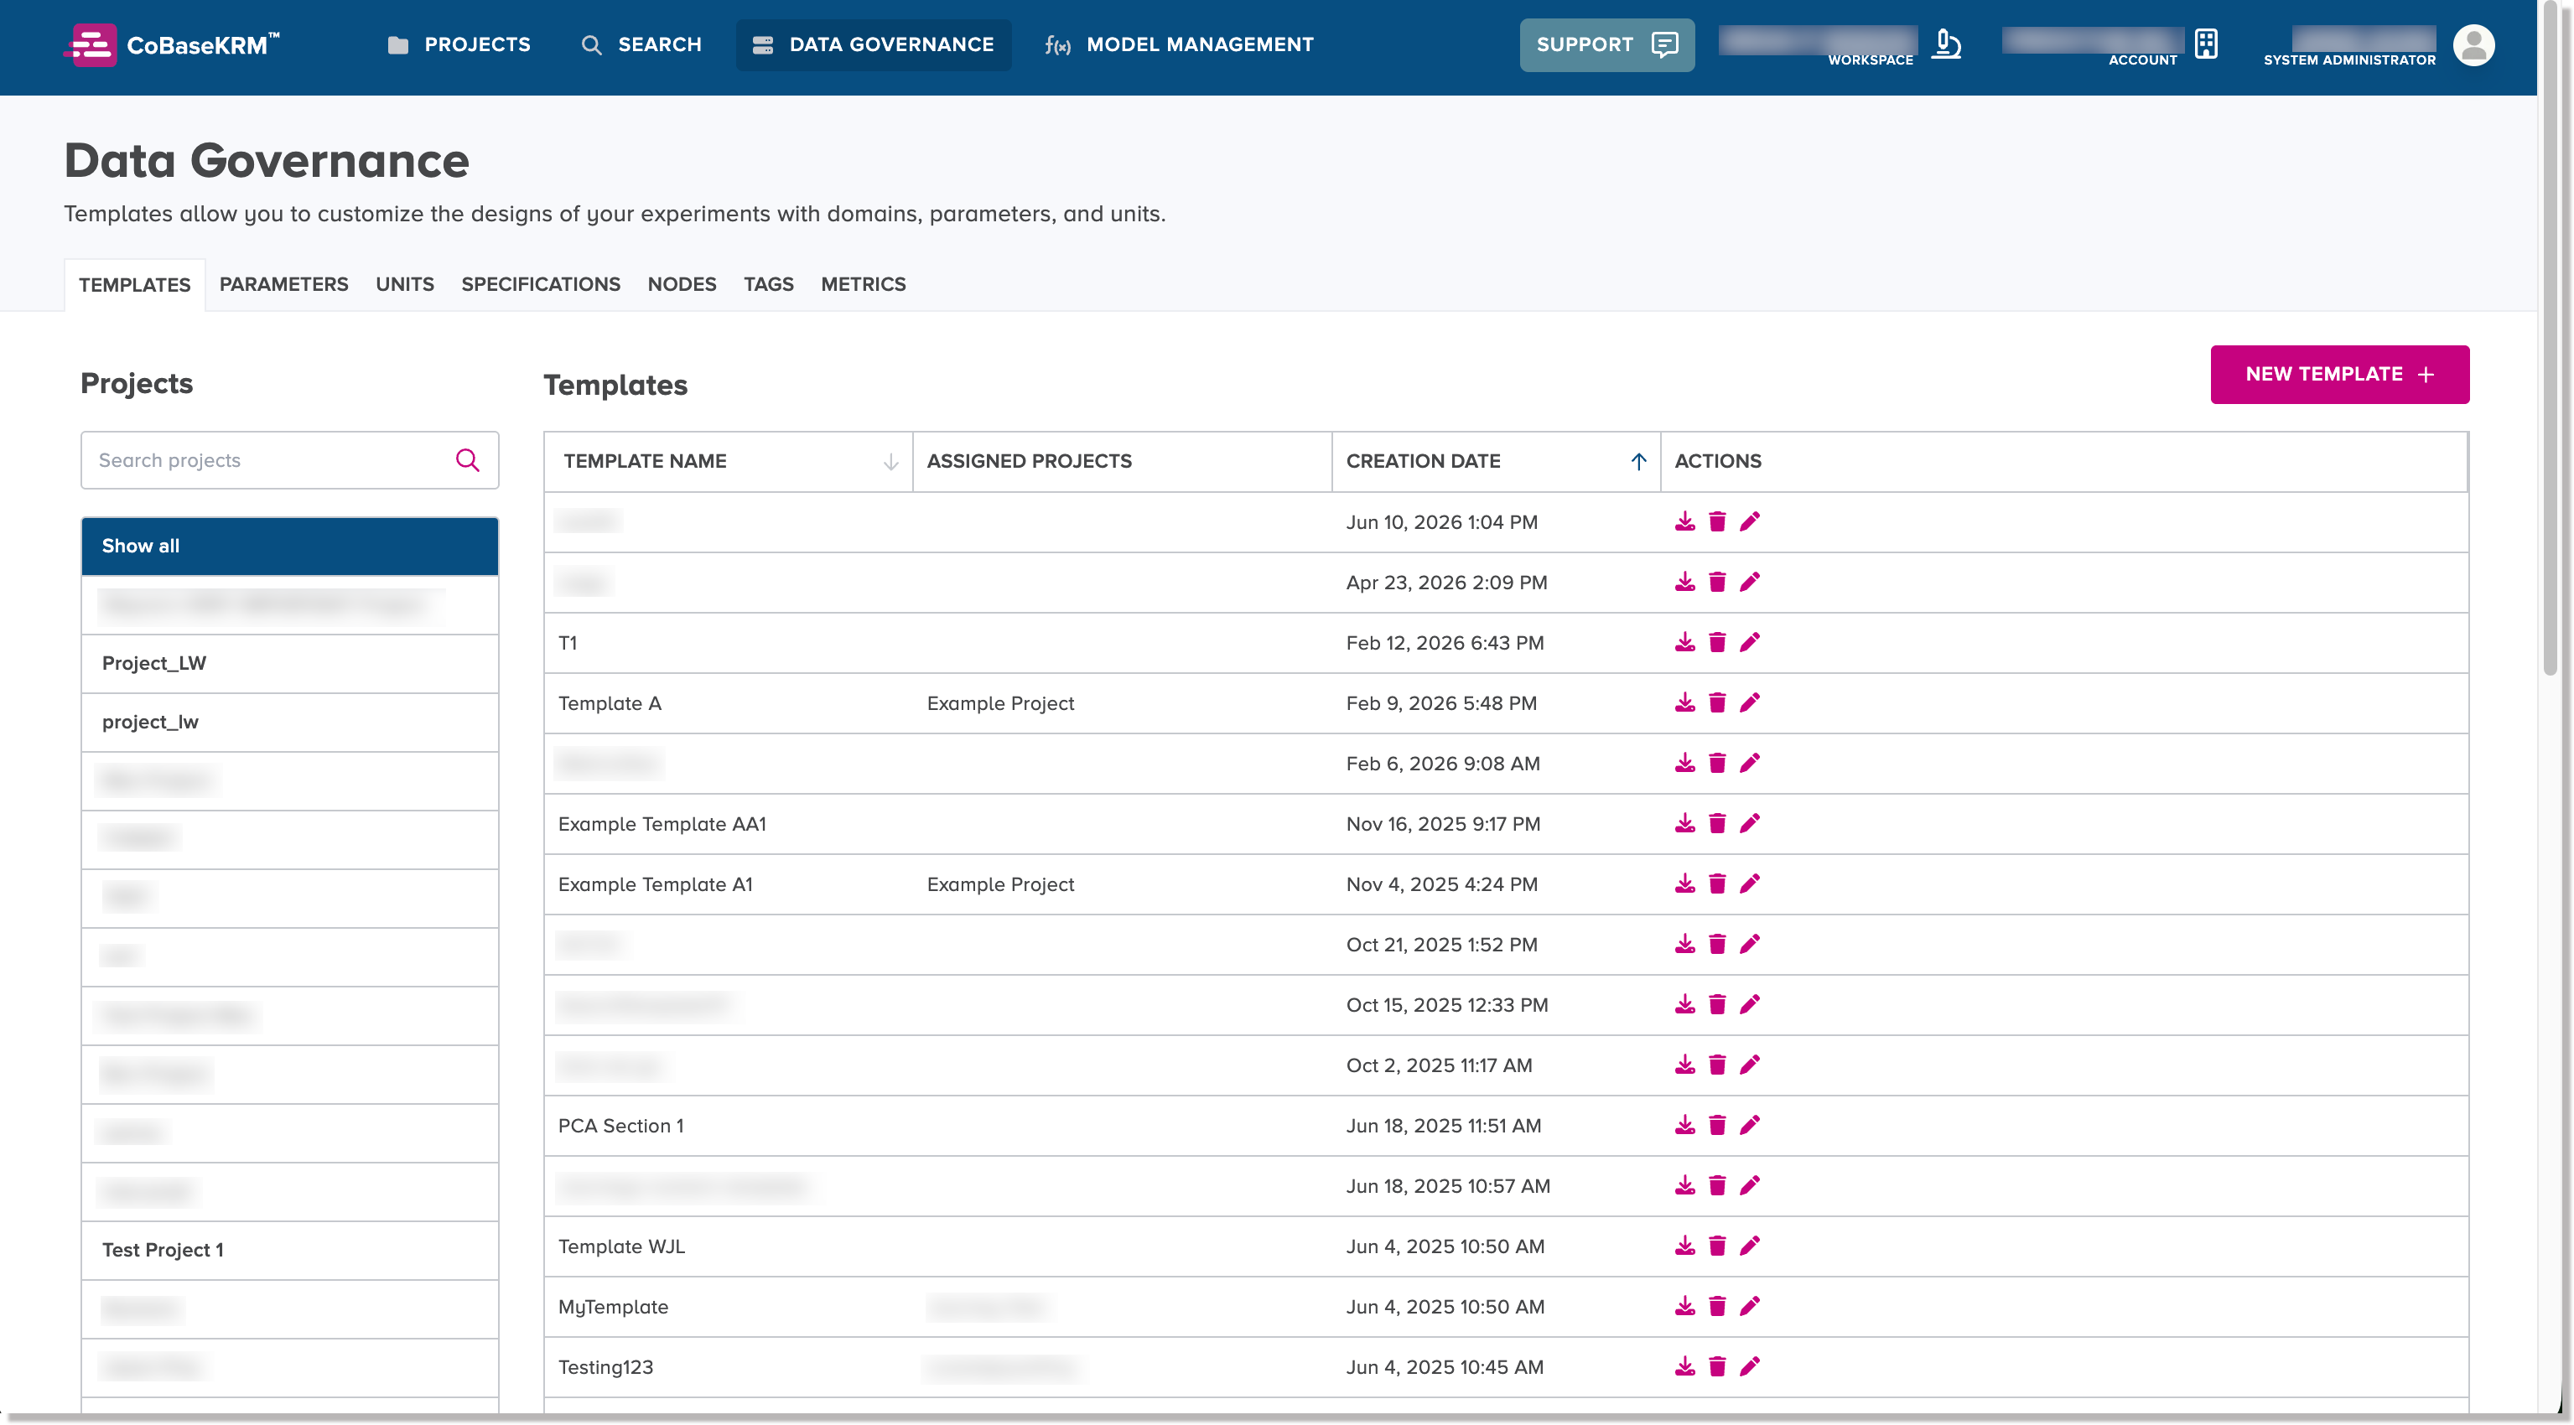The height and width of the screenshot is (1425, 2574).
Task: Select project_lw lowercase project
Action: tap(290, 722)
